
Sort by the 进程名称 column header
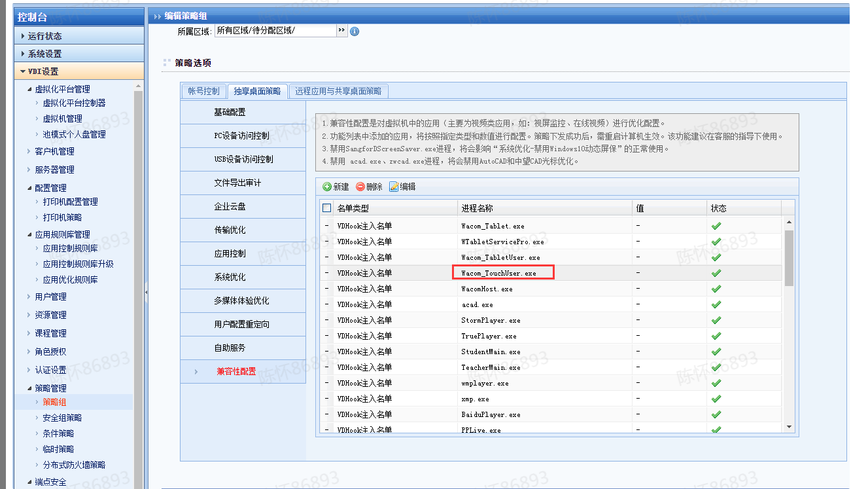545,208
